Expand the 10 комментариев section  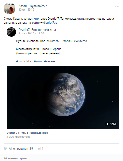(x=16, y=158)
